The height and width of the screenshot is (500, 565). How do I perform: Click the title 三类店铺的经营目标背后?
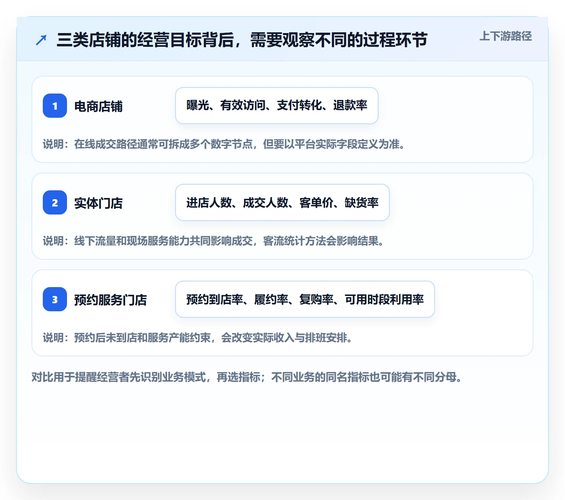(242, 40)
